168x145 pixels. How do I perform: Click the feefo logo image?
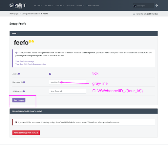[x=24, y=43]
